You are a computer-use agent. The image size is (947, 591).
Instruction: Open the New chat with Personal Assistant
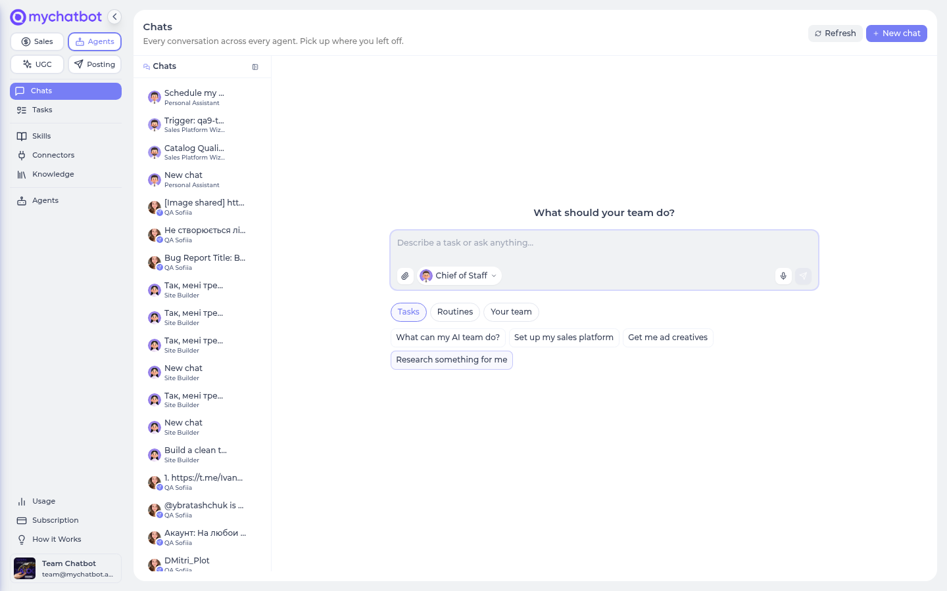[202, 180]
